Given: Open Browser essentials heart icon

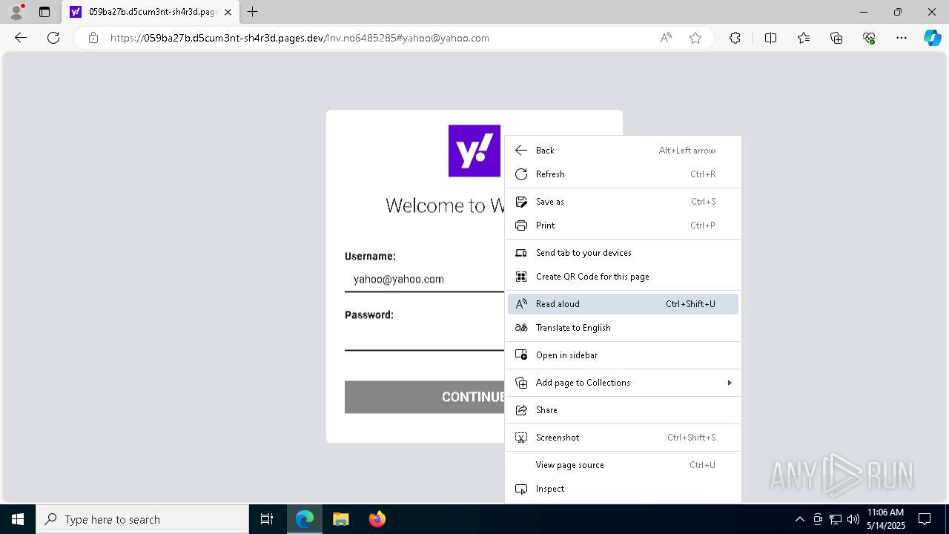Looking at the screenshot, I should pyautogui.click(x=869, y=38).
